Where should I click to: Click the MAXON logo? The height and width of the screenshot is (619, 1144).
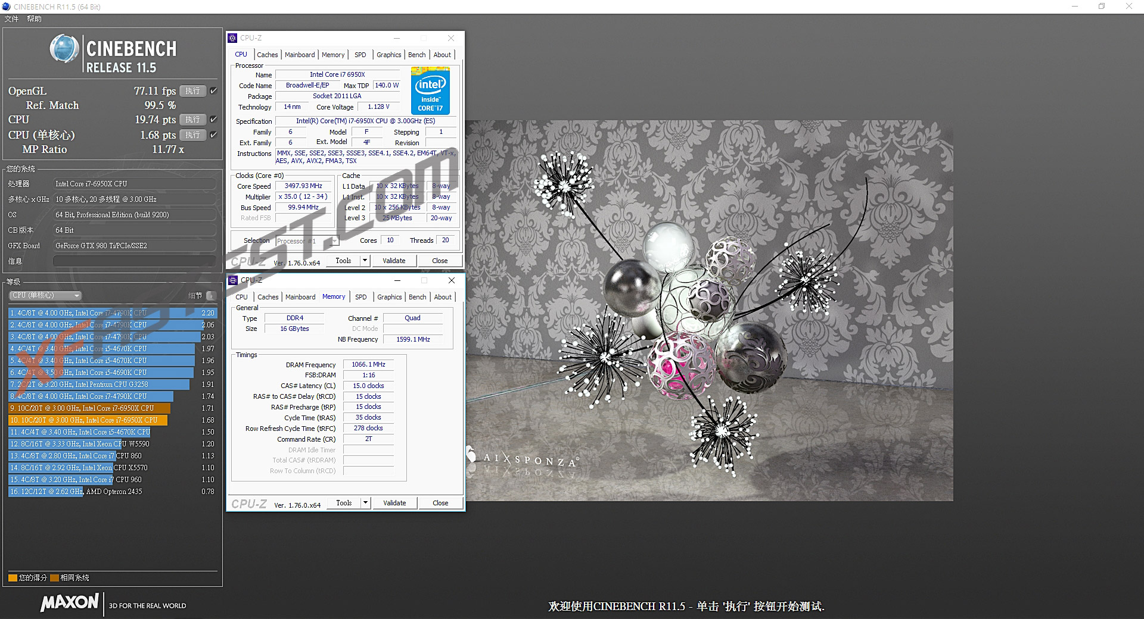click(x=70, y=603)
